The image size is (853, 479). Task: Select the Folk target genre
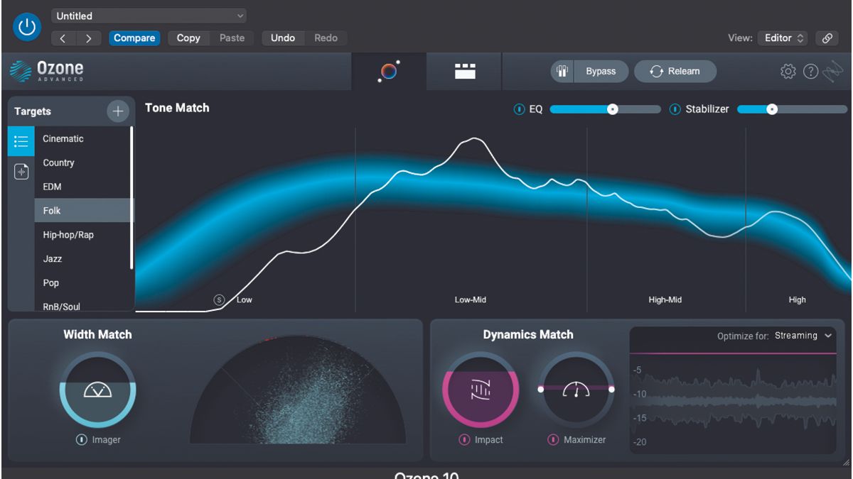pyautogui.click(x=51, y=210)
